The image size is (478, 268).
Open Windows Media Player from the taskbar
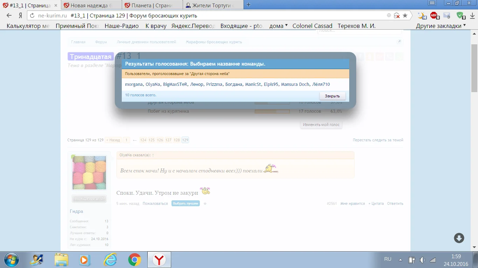[84, 259]
